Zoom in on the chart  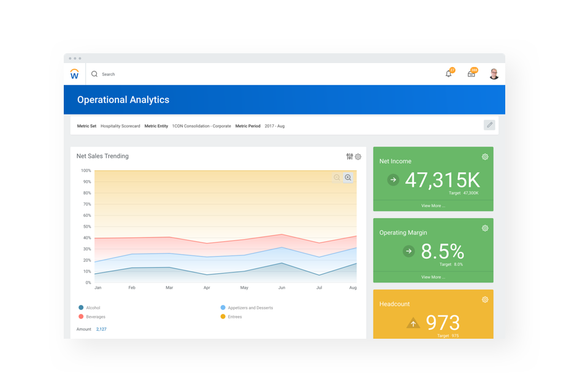coord(348,178)
